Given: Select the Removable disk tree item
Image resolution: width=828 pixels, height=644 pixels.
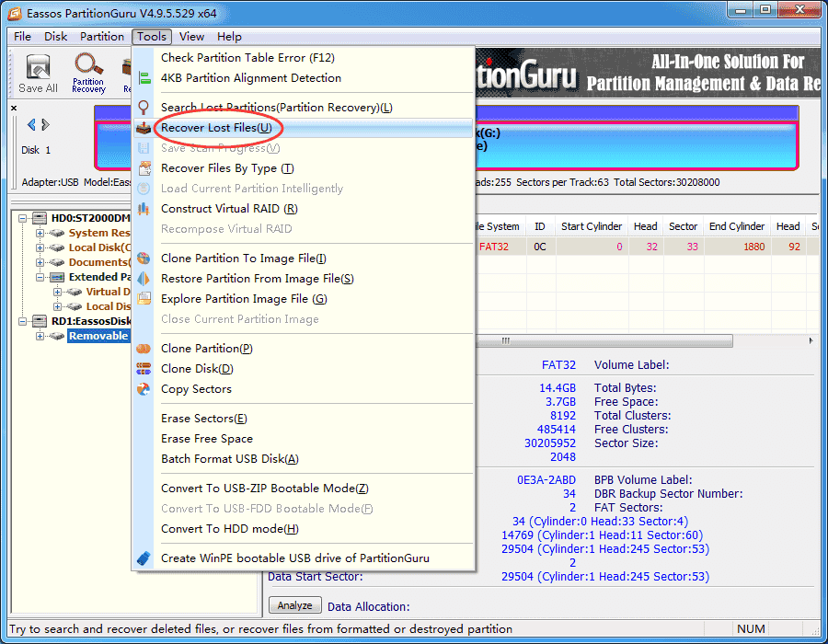Looking at the screenshot, I should [x=98, y=336].
